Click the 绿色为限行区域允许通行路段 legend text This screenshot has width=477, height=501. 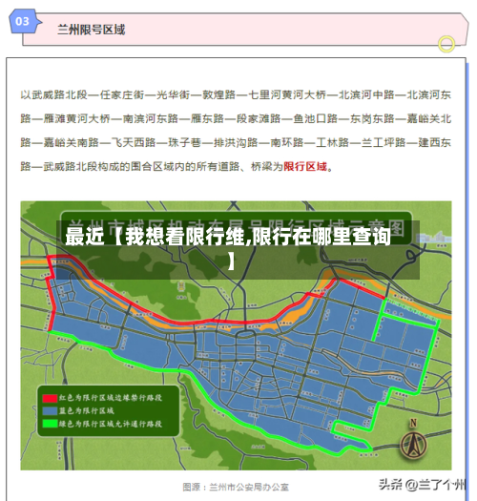(111, 424)
